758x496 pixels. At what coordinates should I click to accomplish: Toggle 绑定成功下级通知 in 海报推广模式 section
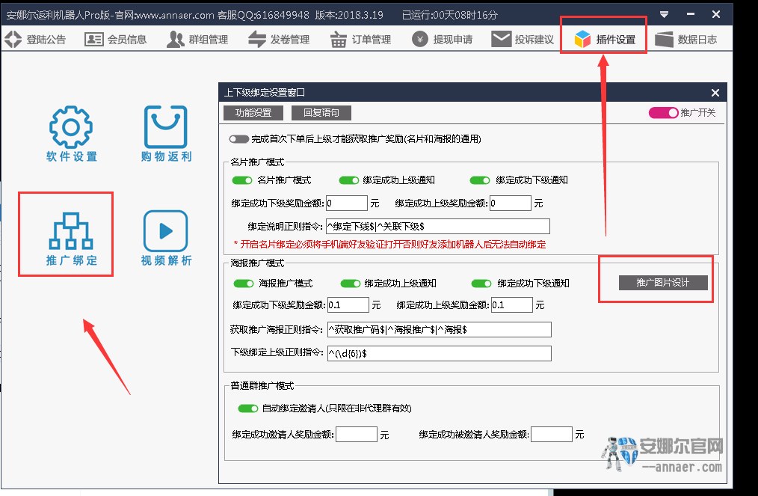click(x=481, y=284)
